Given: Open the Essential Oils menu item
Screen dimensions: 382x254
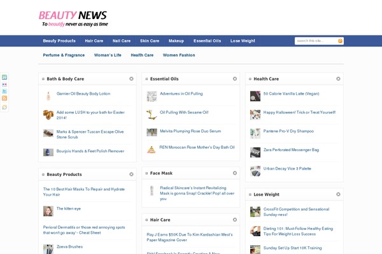Looking at the screenshot, I should 208,41.
